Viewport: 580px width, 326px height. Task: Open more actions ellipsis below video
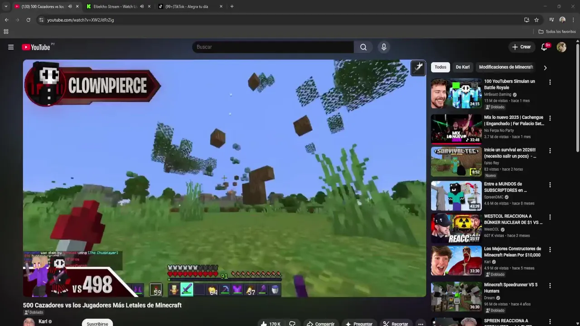(x=420, y=324)
